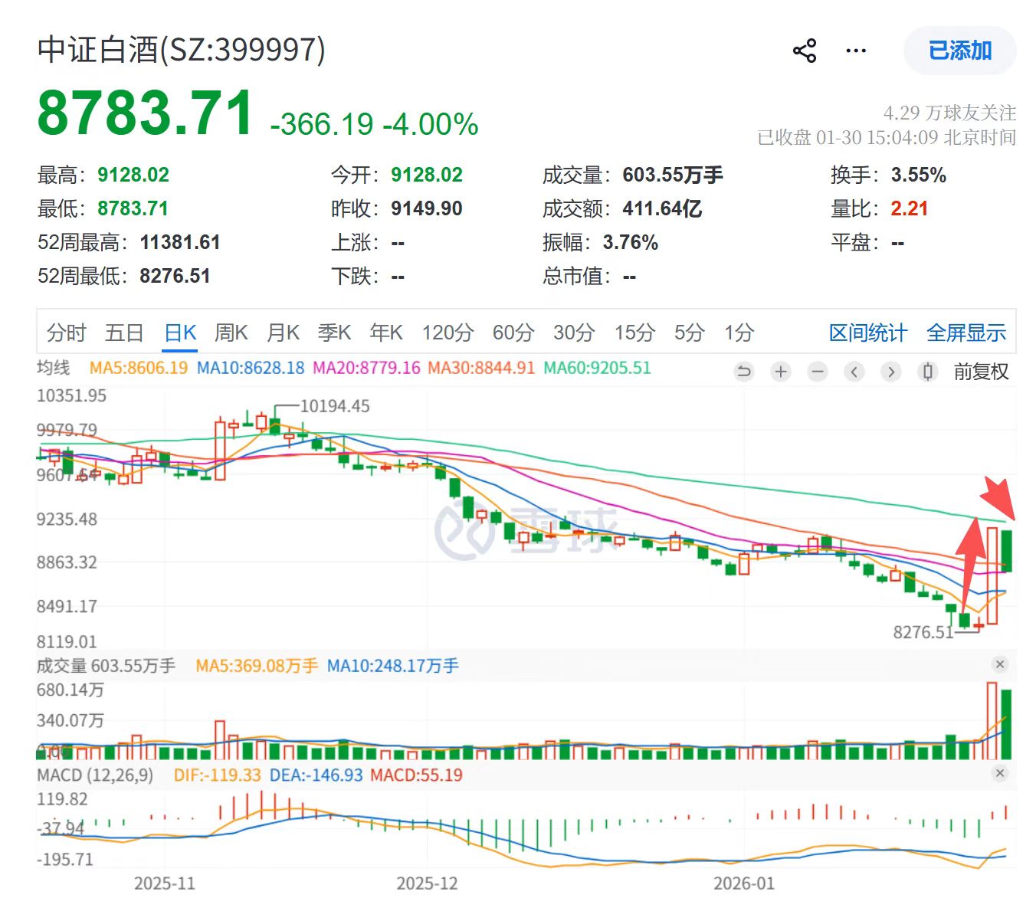Switch to the 60分 interval tab
The width and height of the screenshot is (1036, 898).
513,333
